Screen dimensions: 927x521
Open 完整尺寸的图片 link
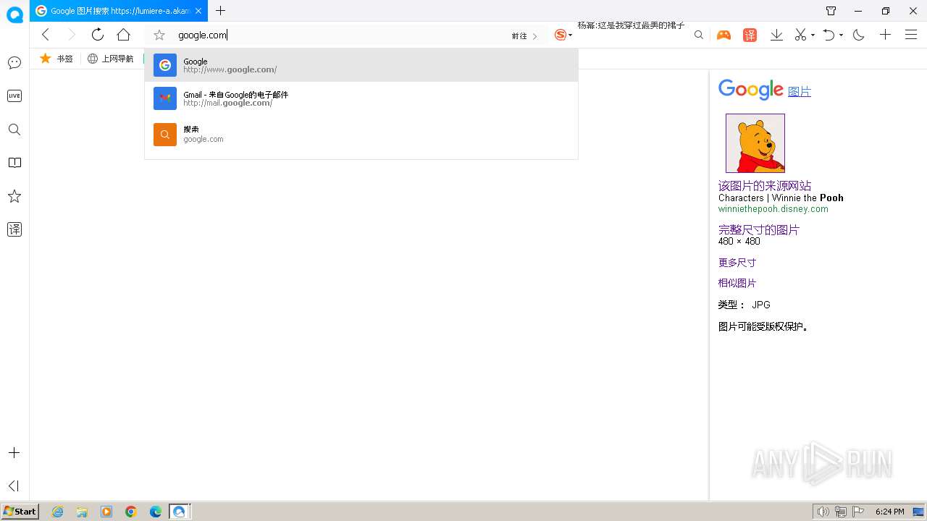[759, 230]
